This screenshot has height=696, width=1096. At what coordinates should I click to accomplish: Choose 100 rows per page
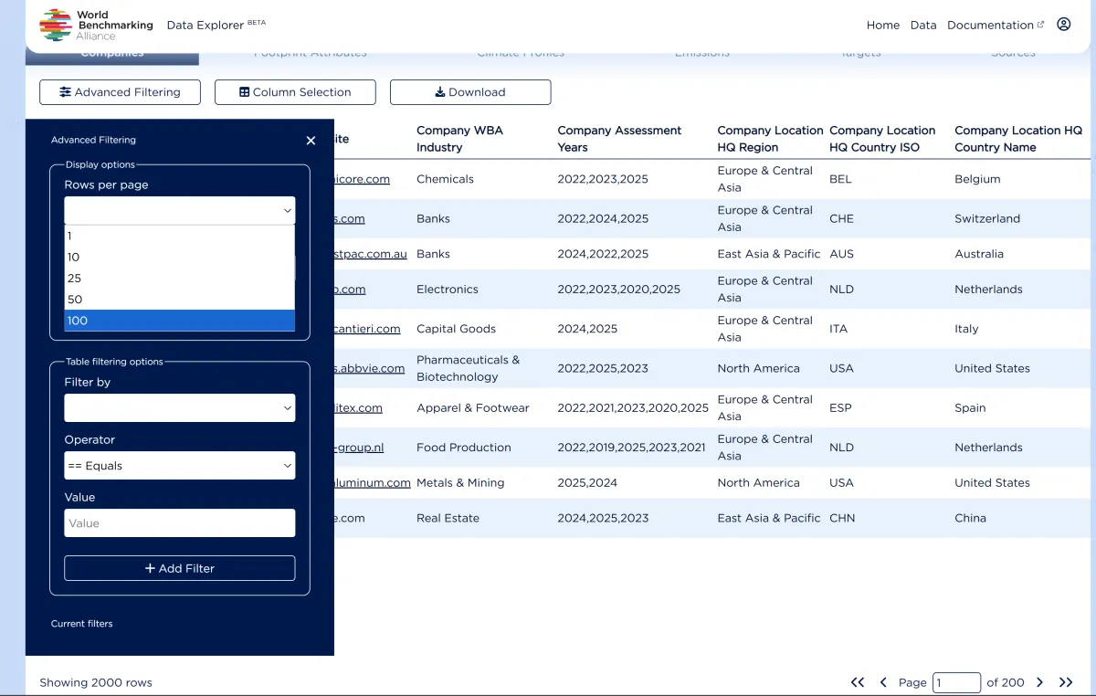[x=180, y=321]
